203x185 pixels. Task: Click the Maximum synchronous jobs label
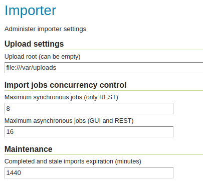[61, 97]
